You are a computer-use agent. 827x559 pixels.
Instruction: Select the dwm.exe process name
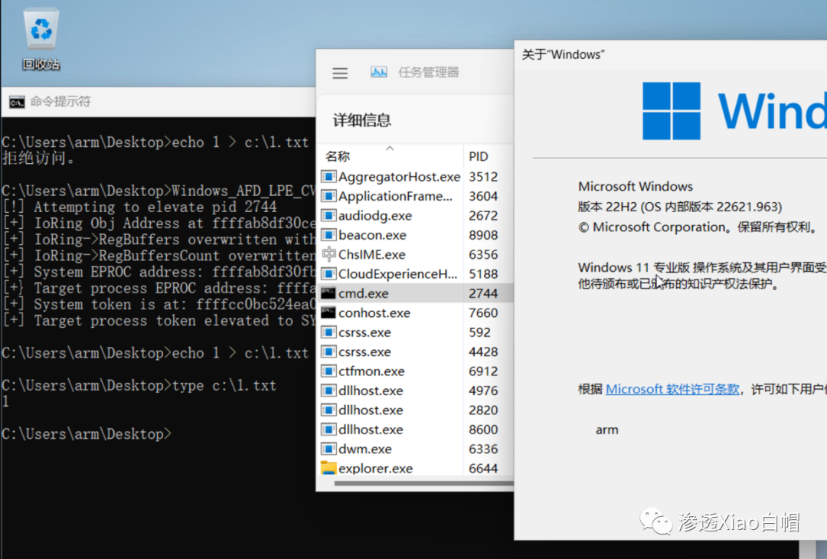[x=365, y=449]
